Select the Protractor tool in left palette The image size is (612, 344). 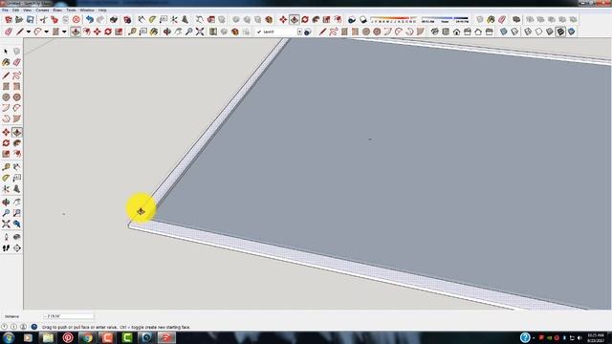pyautogui.click(x=6, y=178)
